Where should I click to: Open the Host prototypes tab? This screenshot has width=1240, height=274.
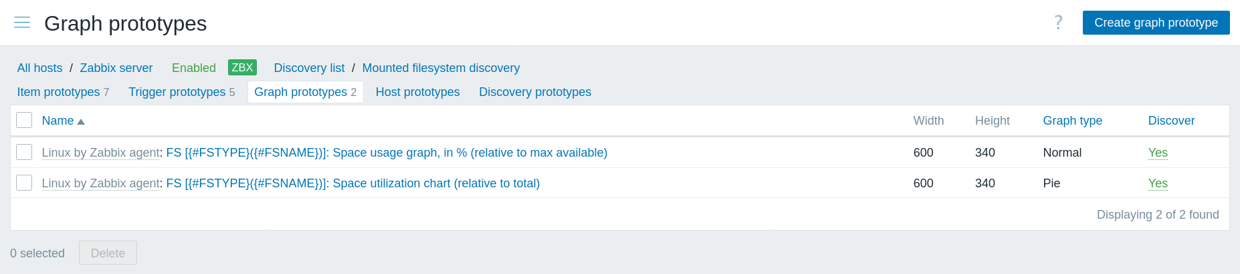(x=417, y=92)
